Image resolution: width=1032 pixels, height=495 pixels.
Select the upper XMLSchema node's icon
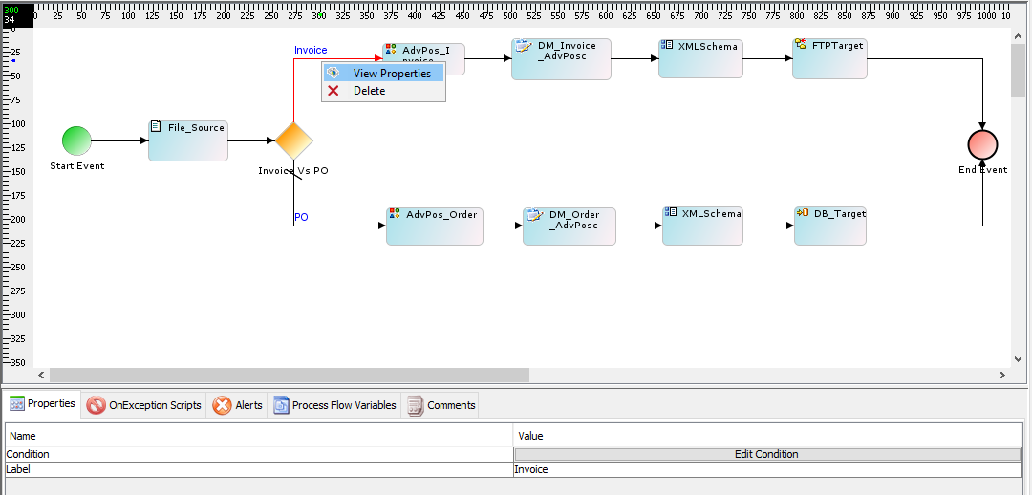667,46
